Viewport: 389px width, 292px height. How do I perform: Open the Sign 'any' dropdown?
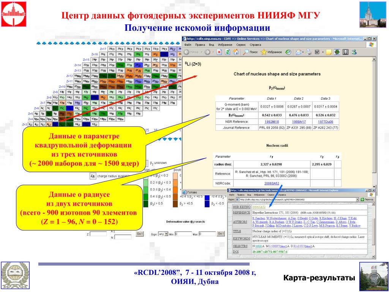click(163, 234)
